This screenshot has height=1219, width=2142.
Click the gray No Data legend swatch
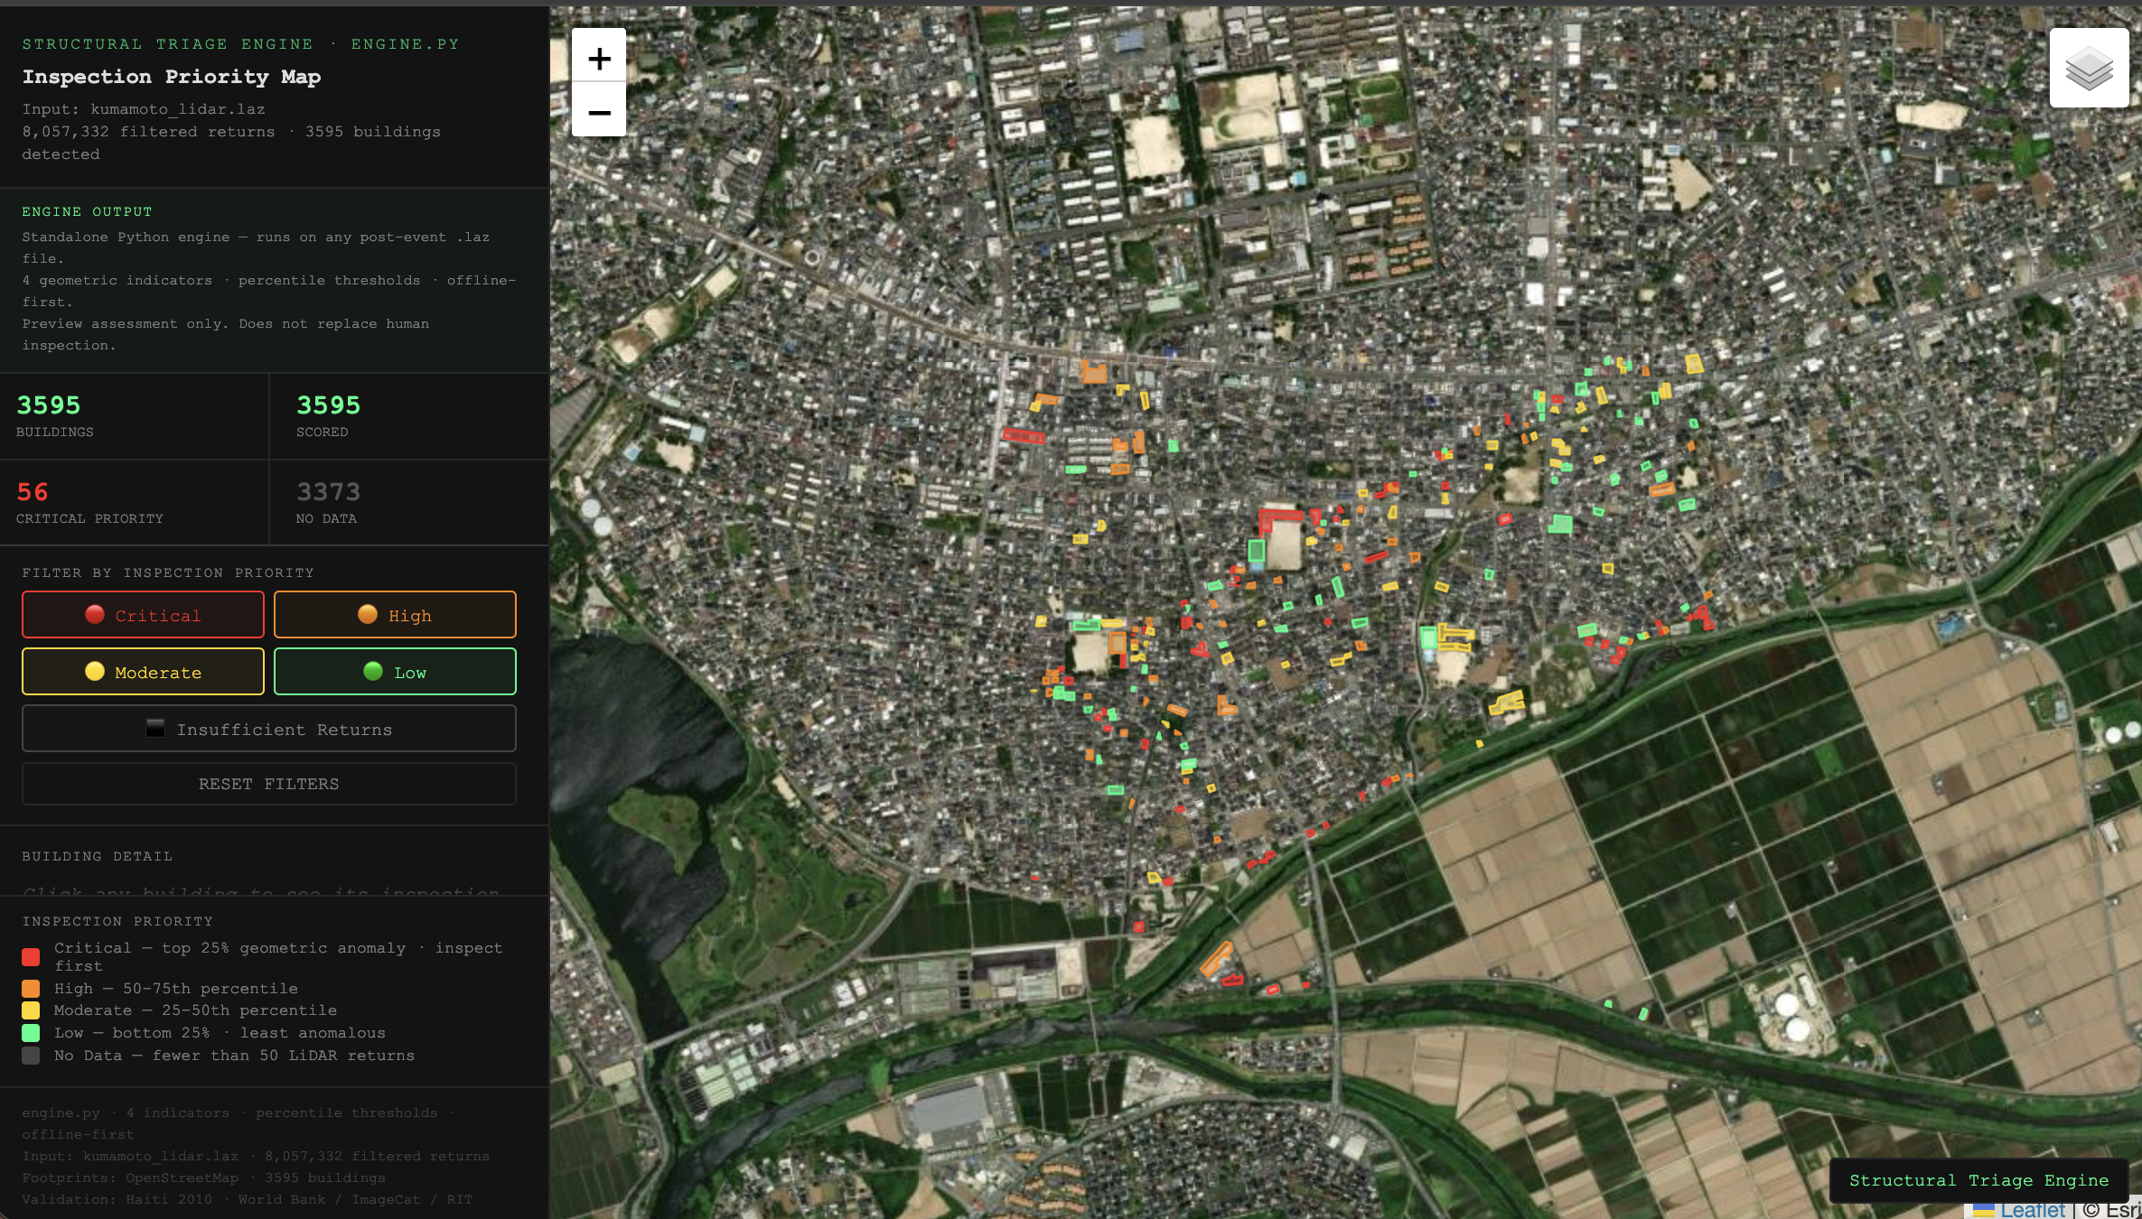pyautogui.click(x=31, y=1056)
